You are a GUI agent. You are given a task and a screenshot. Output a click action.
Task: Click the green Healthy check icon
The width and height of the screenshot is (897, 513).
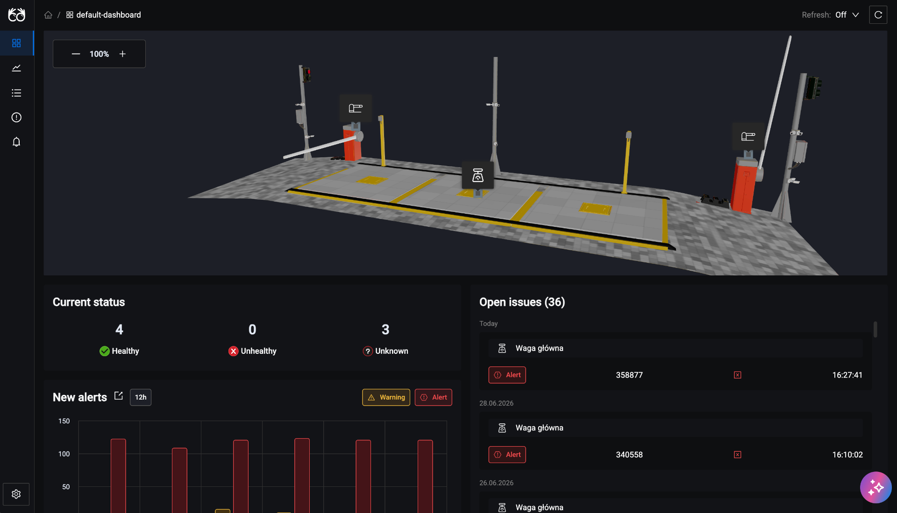[105, 351]
